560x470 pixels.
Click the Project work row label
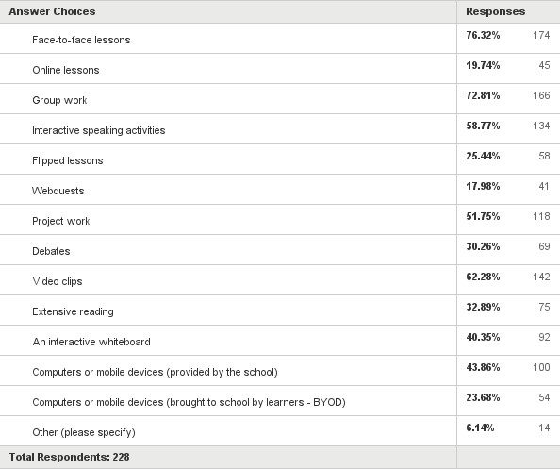point(60,221)
